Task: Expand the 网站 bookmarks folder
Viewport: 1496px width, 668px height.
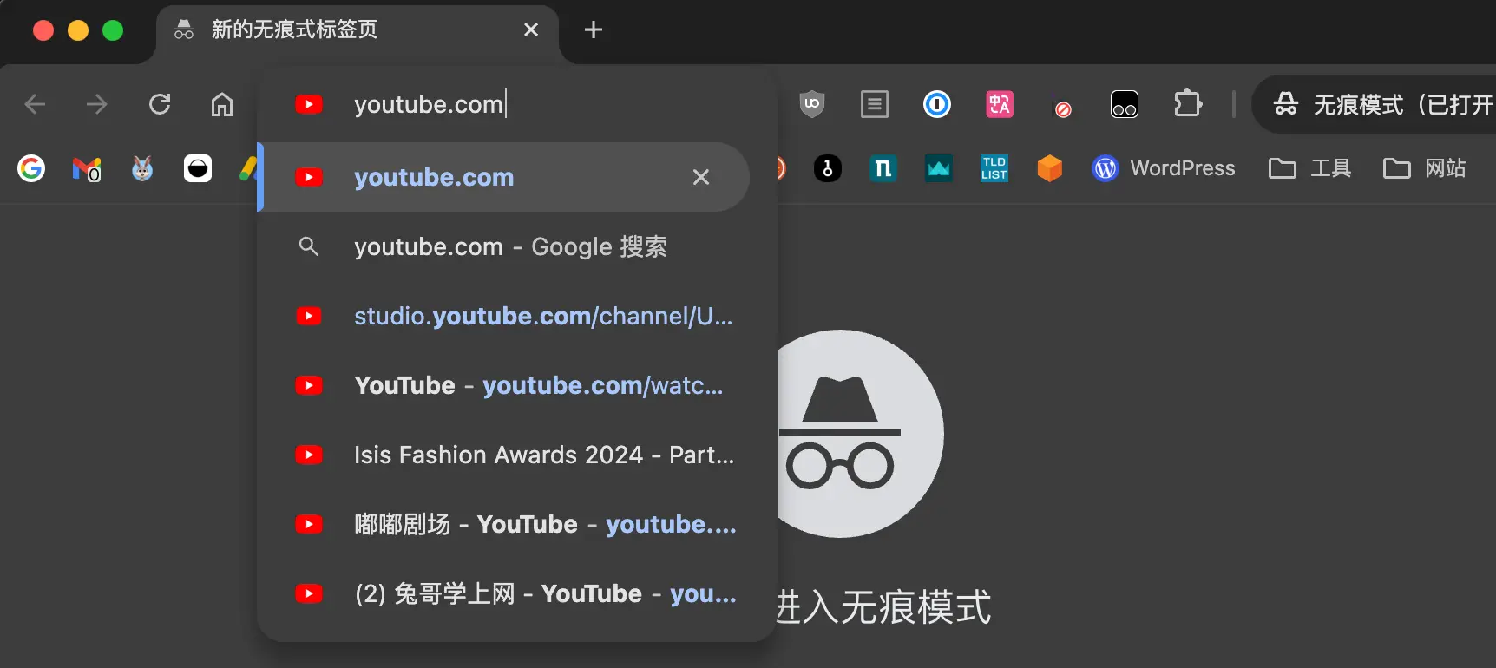Action: pos(1424,168)
